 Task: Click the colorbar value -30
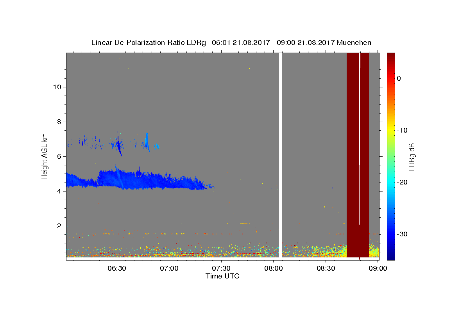[x=402, y=234]
